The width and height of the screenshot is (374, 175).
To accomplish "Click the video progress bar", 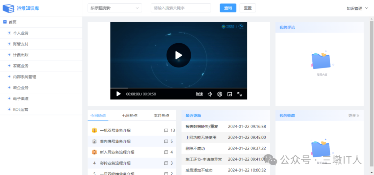I will (x=179, y=88).
